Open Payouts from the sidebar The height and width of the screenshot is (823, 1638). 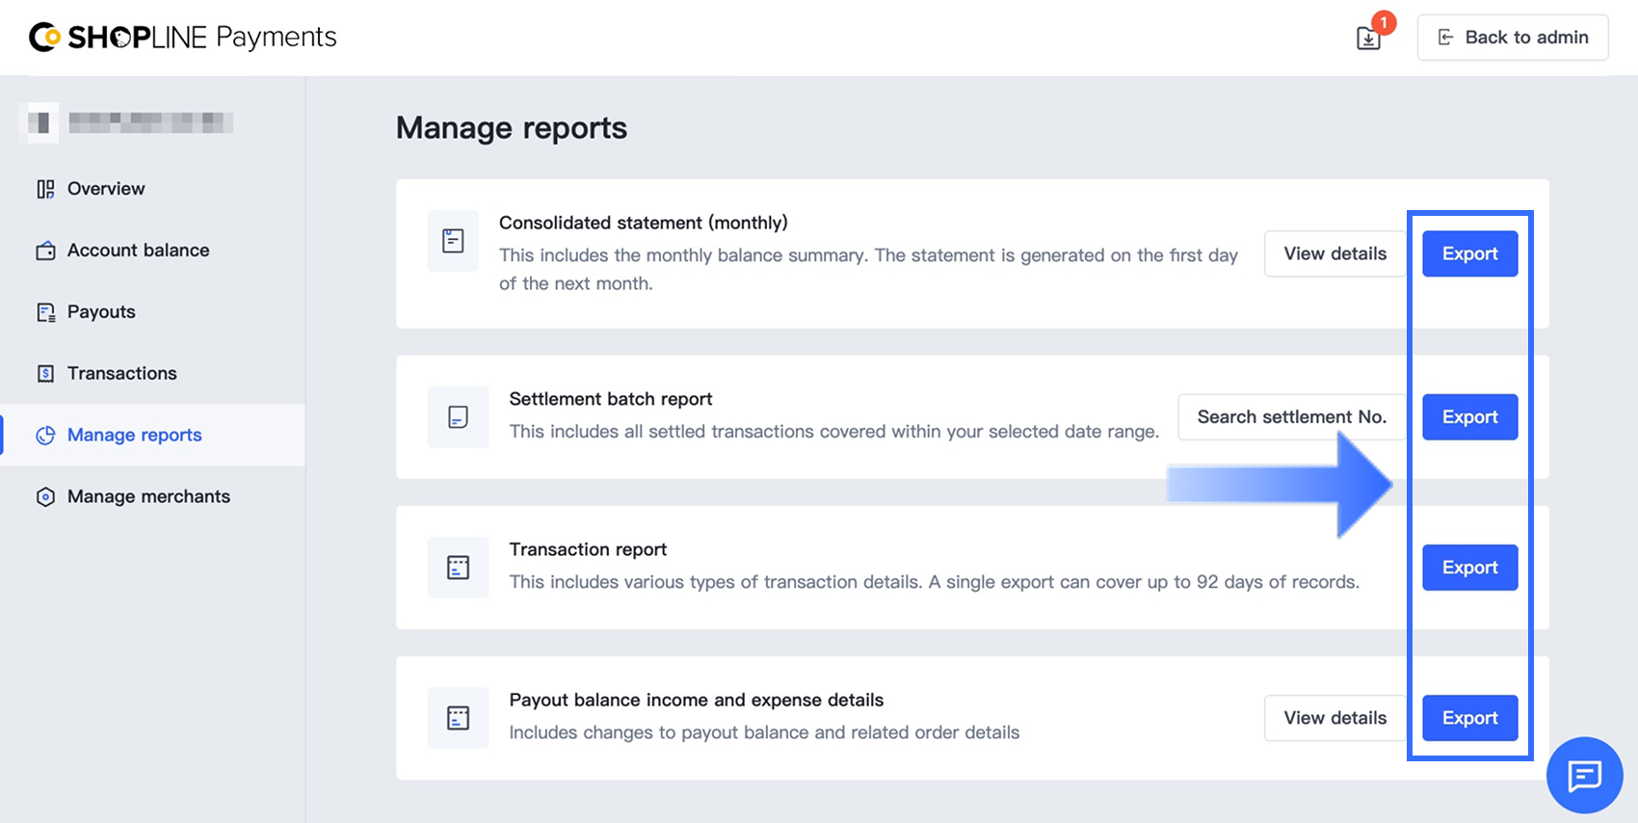(x=101, y=312)
